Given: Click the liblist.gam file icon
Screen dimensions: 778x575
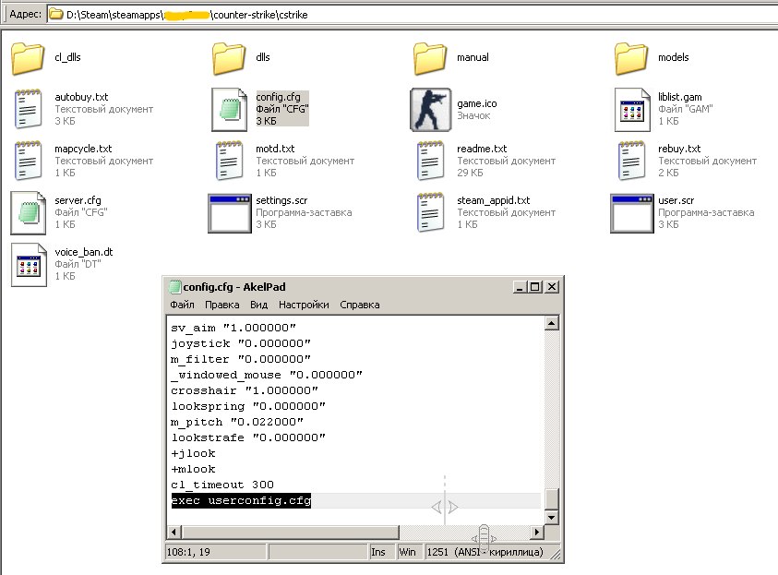Looking at the screenshot, I should (x=632, y=110).
